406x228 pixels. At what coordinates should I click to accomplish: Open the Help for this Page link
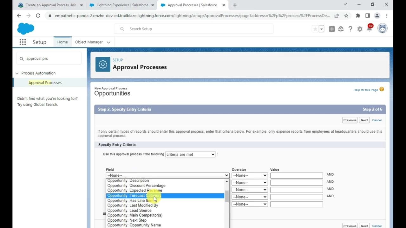tap(366, 90)
